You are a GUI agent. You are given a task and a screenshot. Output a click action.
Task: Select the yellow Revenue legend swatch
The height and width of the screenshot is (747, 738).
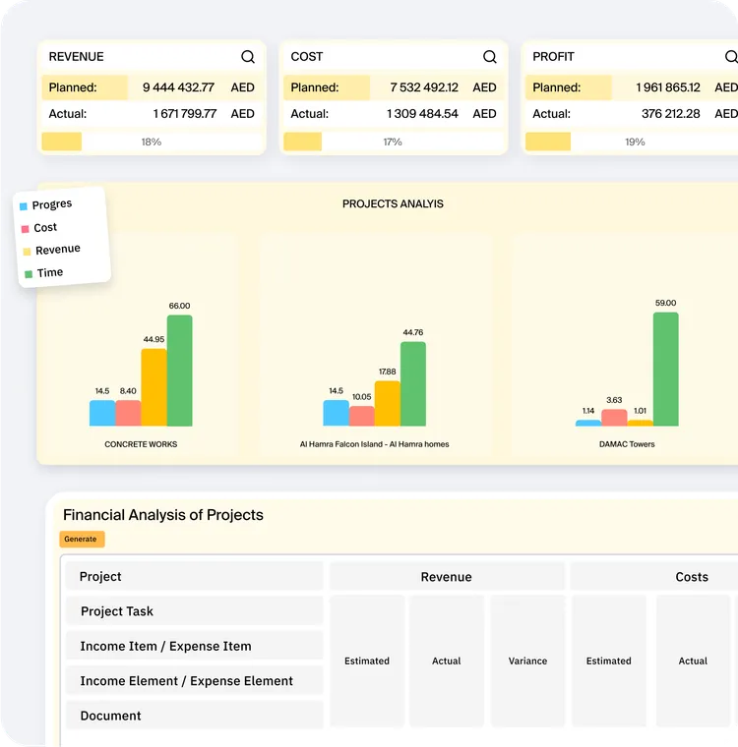(27, 252)
